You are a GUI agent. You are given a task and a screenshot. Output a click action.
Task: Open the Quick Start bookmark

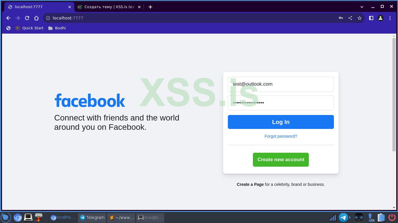(29, 28)
